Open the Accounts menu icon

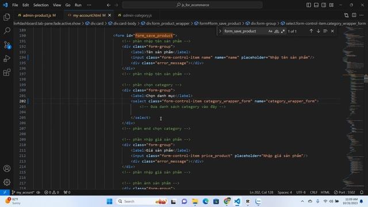point(7,168)
